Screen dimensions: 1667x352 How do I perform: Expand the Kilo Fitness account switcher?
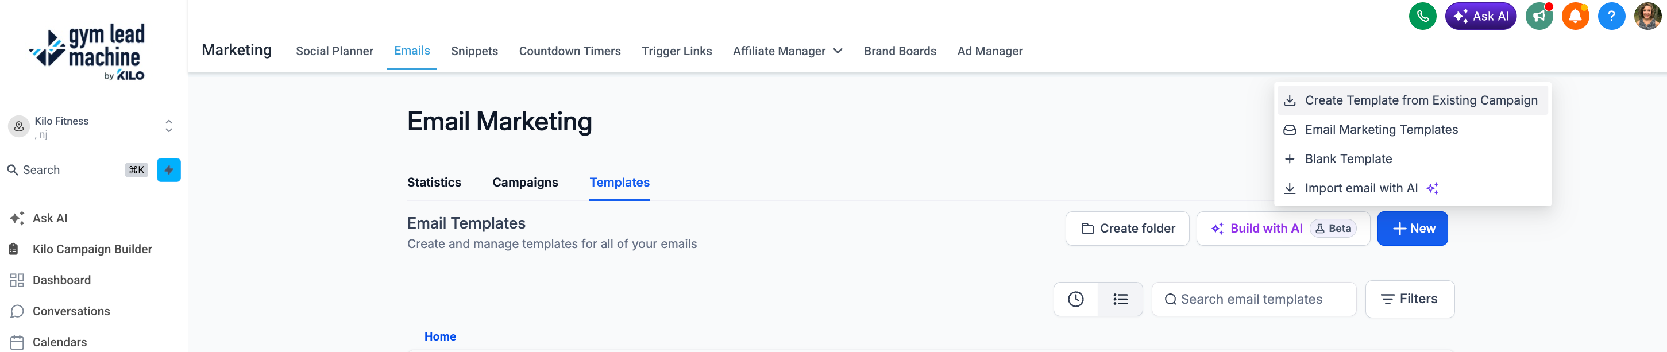(91, 127)
